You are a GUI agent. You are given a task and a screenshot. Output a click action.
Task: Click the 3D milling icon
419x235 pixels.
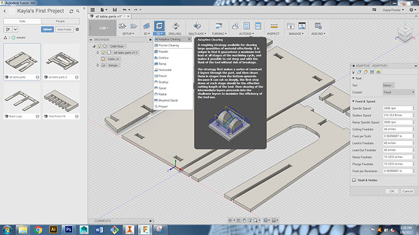[x=159, y=26]
